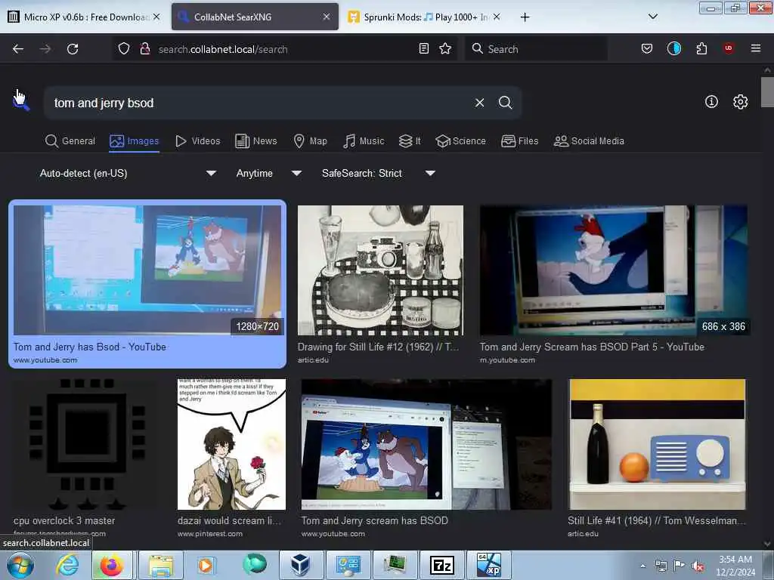Open the Auto-detect (en-US) language dropdown

pos(128,173)
